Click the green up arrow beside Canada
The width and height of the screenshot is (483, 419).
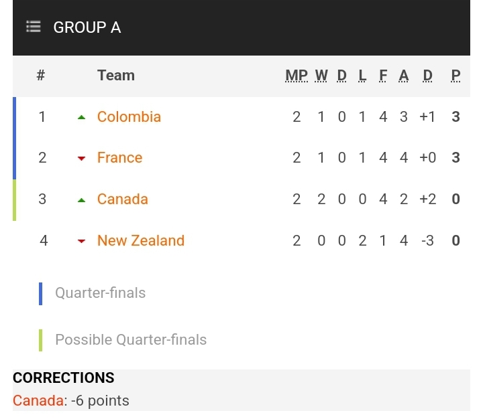pyautogui.click(x=82, y=199)
